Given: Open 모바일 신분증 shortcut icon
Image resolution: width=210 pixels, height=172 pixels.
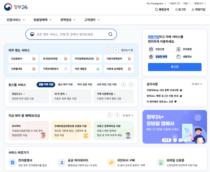Looking at the screenshot, I should pyautogui.click(x=161, y=163).
